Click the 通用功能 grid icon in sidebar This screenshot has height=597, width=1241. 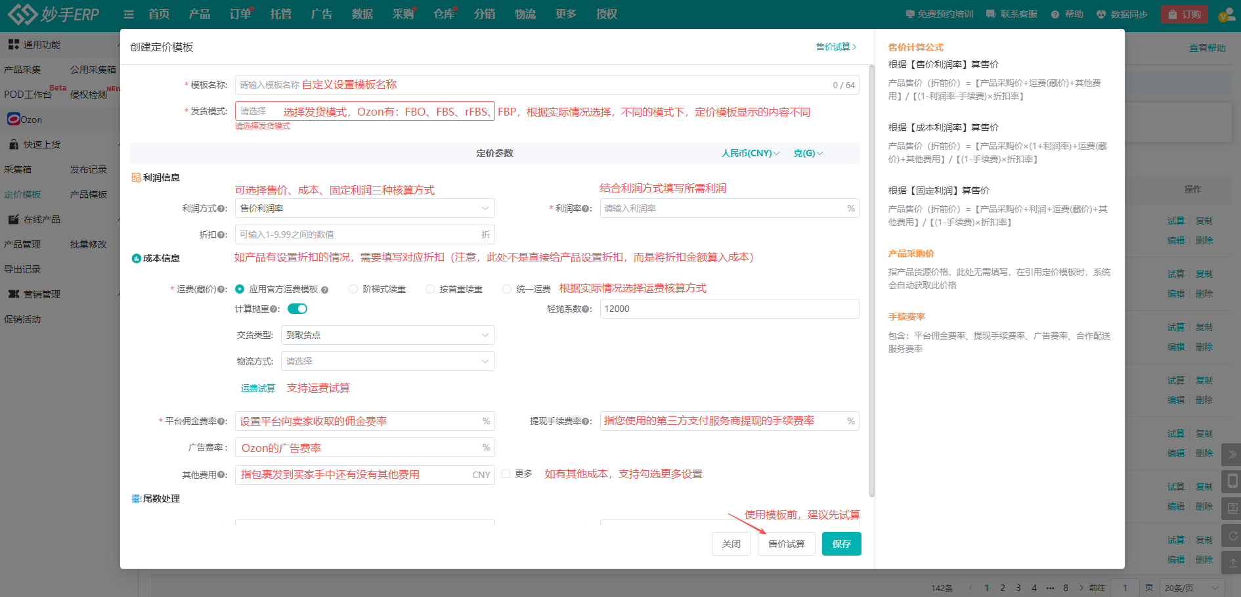pyautogui.click(x=14, y=43)
